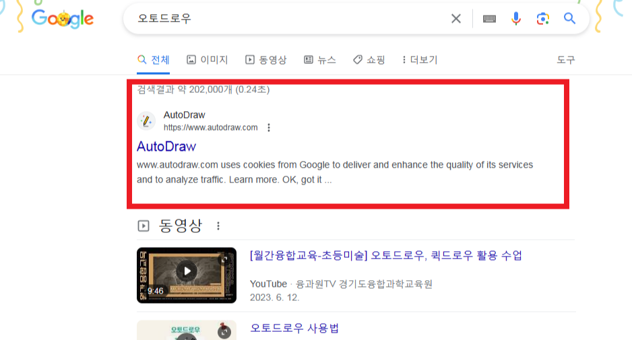Screen dimensions: 632x340
Task: Click the 2023. 6. 12. date text
Action: point(274,298)
